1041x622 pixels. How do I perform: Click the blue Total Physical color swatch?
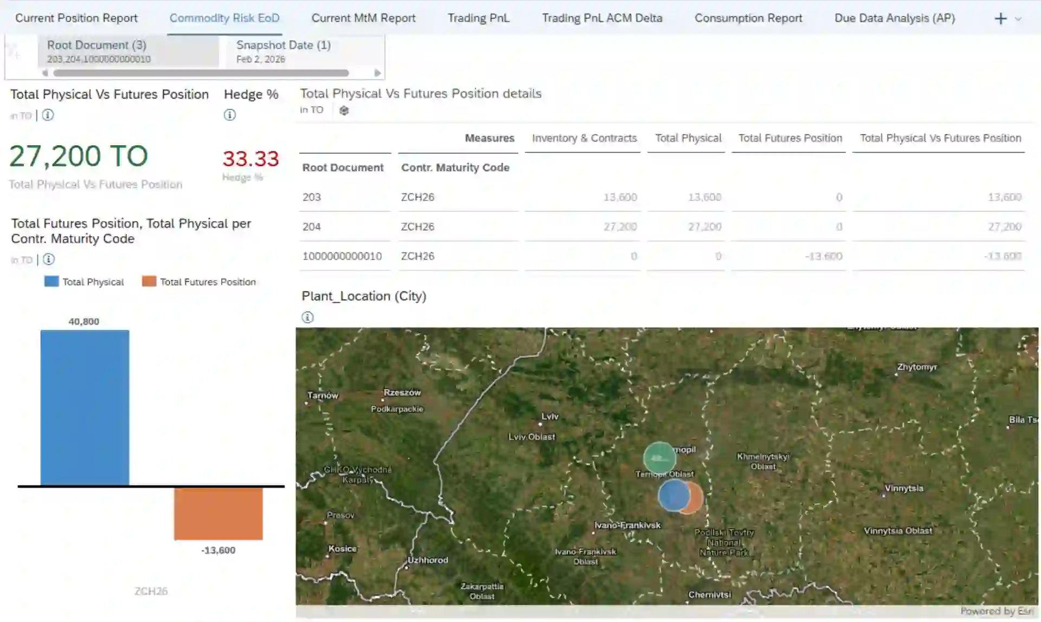pos(50,281)
